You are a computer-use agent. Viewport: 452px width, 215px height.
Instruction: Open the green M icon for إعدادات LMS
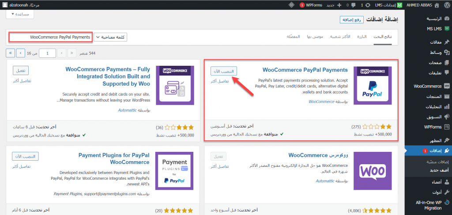tap(399, 5)
